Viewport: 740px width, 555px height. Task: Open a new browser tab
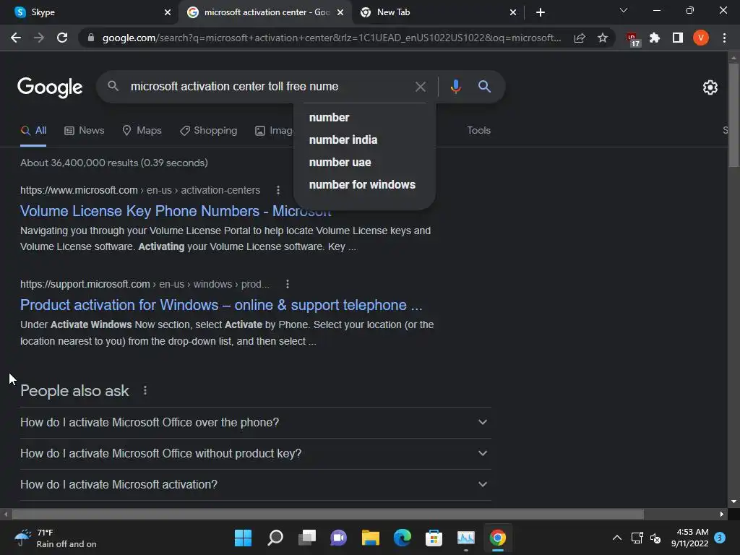click(x=541, y=12)
